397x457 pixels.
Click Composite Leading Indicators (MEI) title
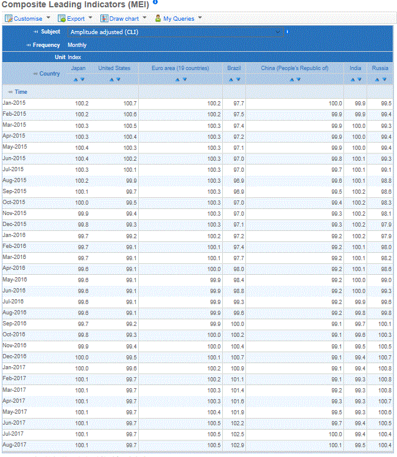tap(75, 4)
